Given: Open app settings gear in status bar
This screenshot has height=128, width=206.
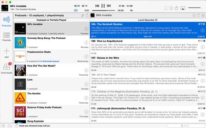Looking at the screenshot, I should point(3,126).
